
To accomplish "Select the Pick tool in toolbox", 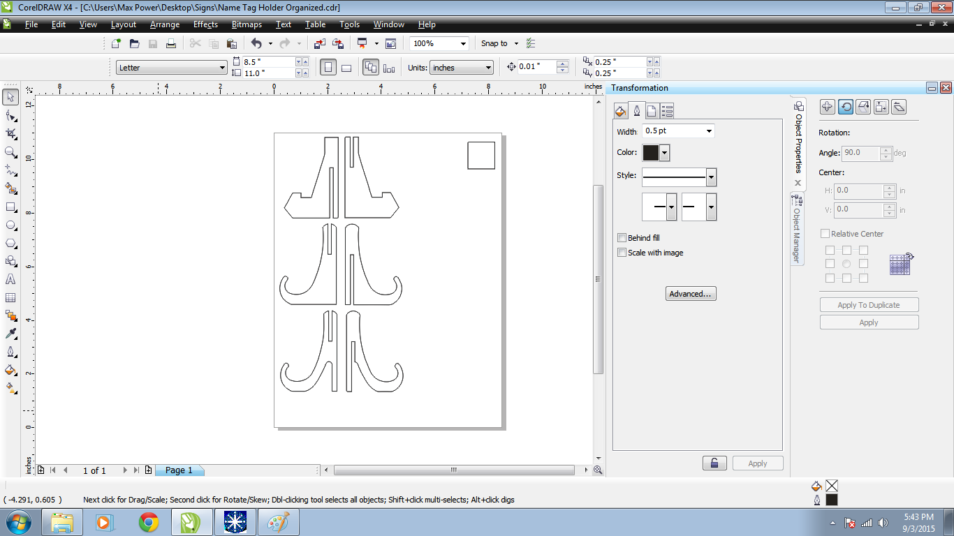I will point(10,96).
